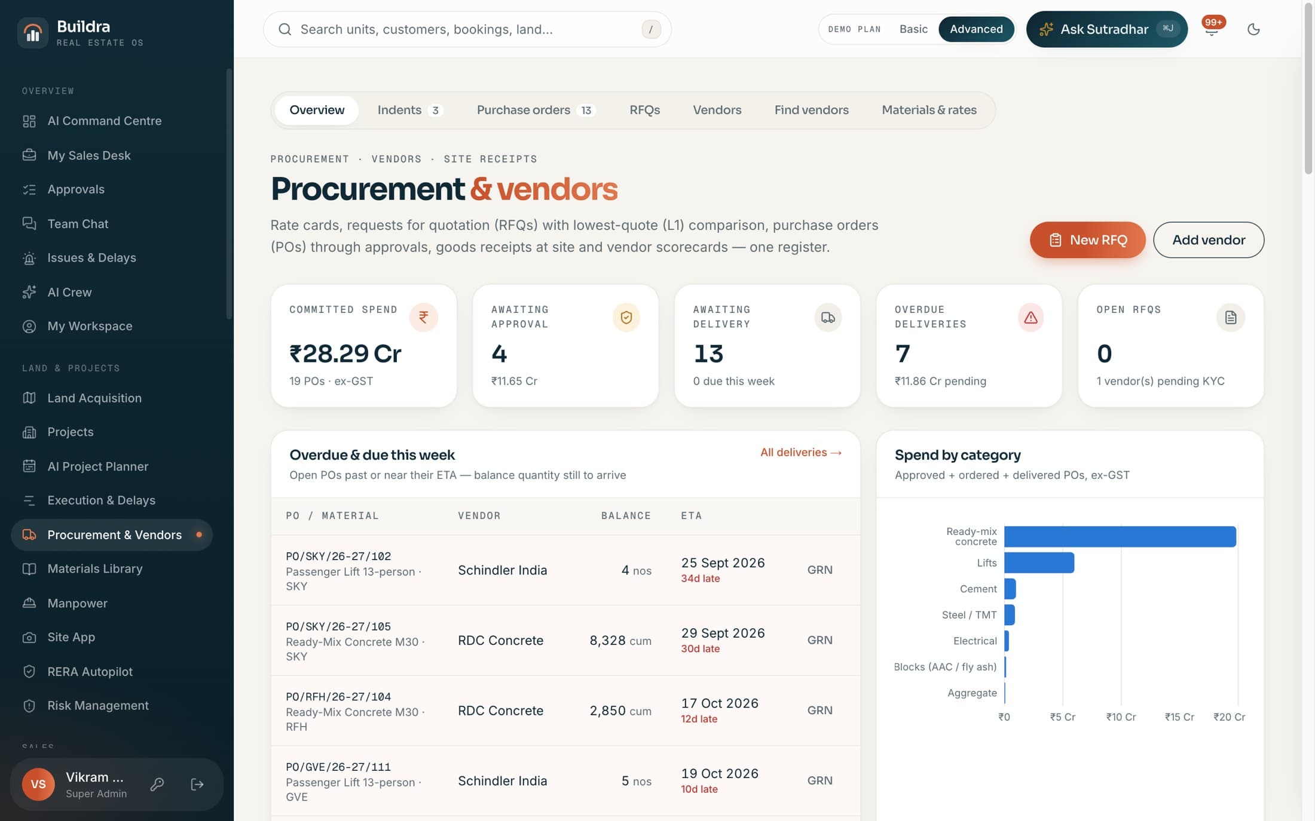Open the Materials & rates tab
The image size is (1315, 821).
(x=929, y=110)
